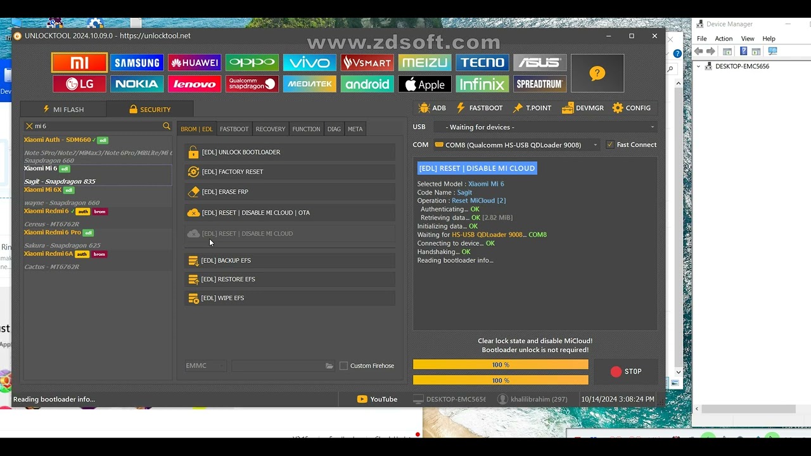This screenshot has width=811, height=456.
Task: Enable the Custom Firehose checkbox
Action: tap(343, 366)
